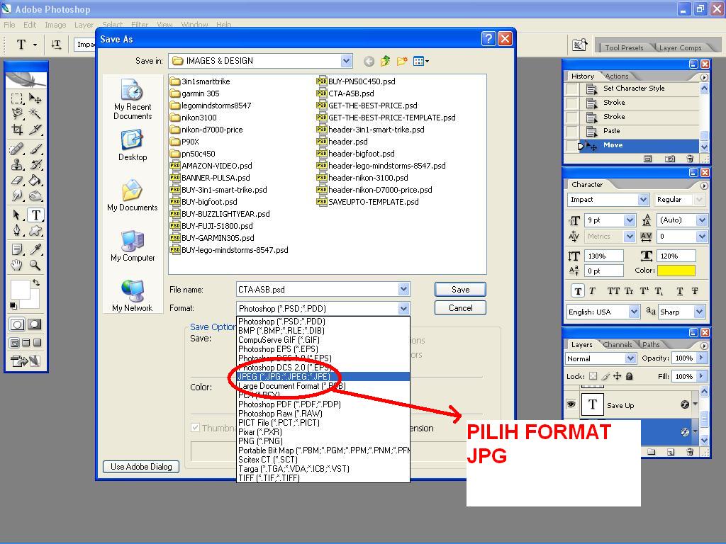Open the Desktop location shortcut
This screenshot has width=726, height=544.
[133, 145]
